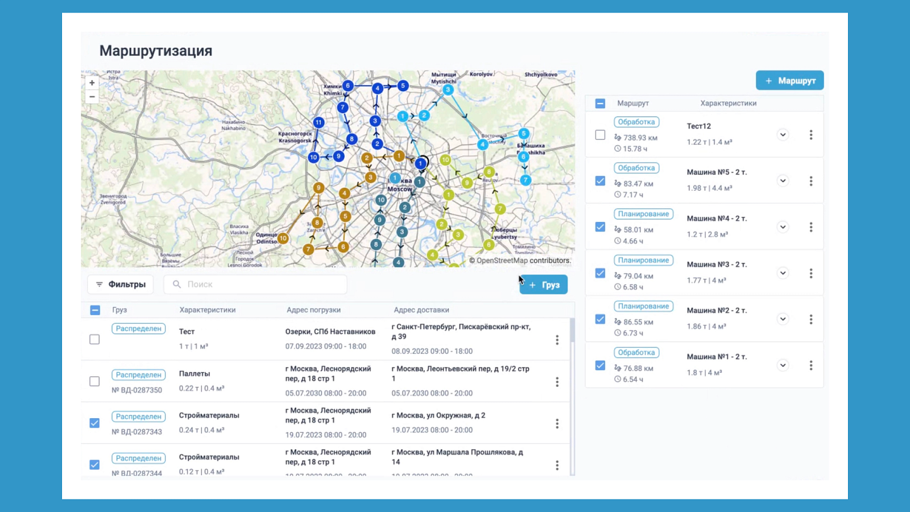The image size is (910, 512).
Task: Zoom in the map with plus button
Action: point(92,82)
